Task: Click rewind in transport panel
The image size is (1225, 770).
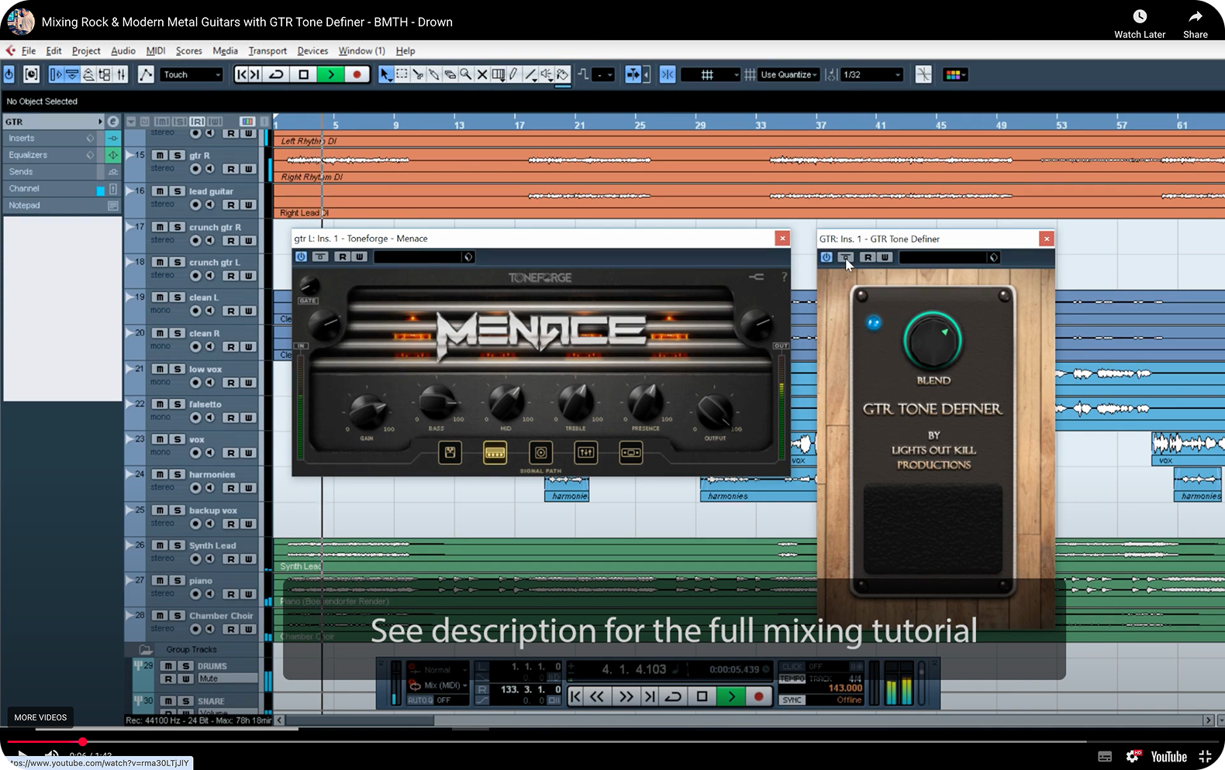Action: click(597, 696)
